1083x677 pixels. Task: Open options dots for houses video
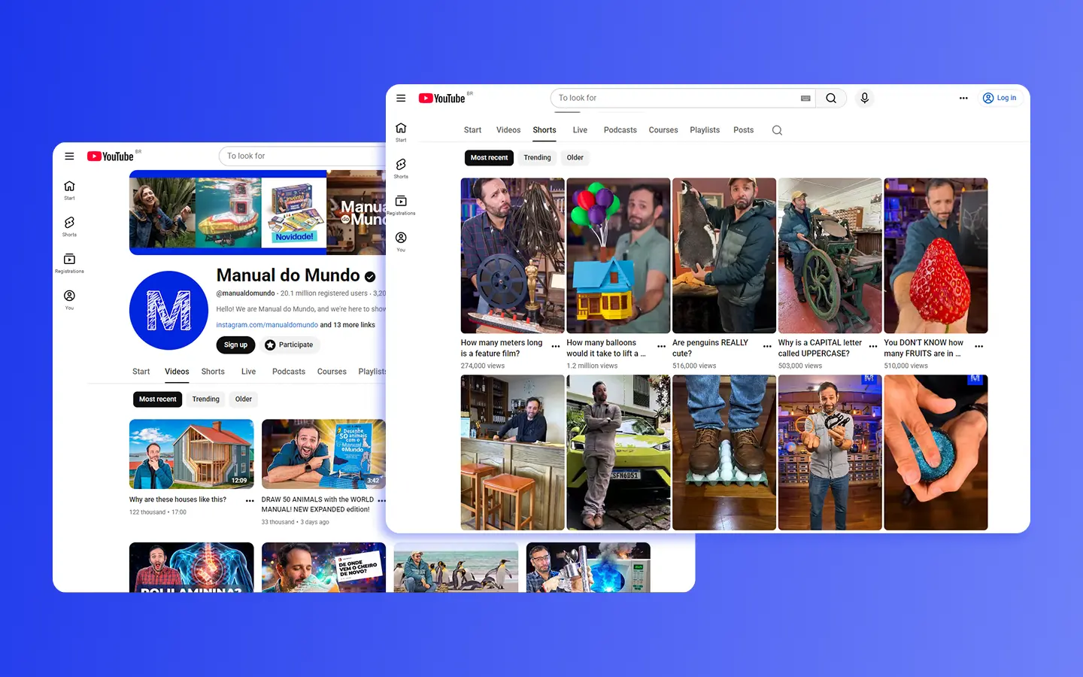click(250, 501)
